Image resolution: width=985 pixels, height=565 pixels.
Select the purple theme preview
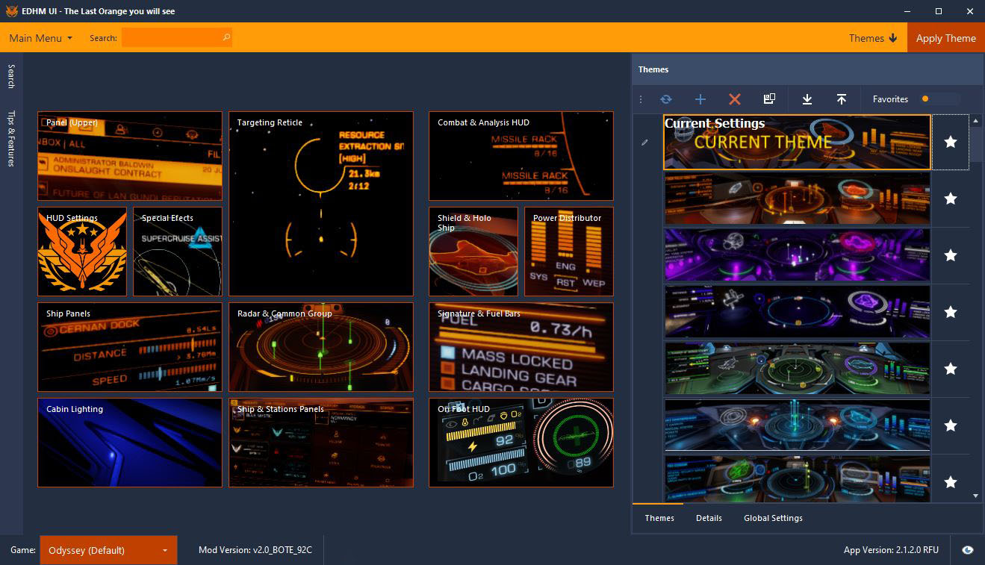(797, 255)
